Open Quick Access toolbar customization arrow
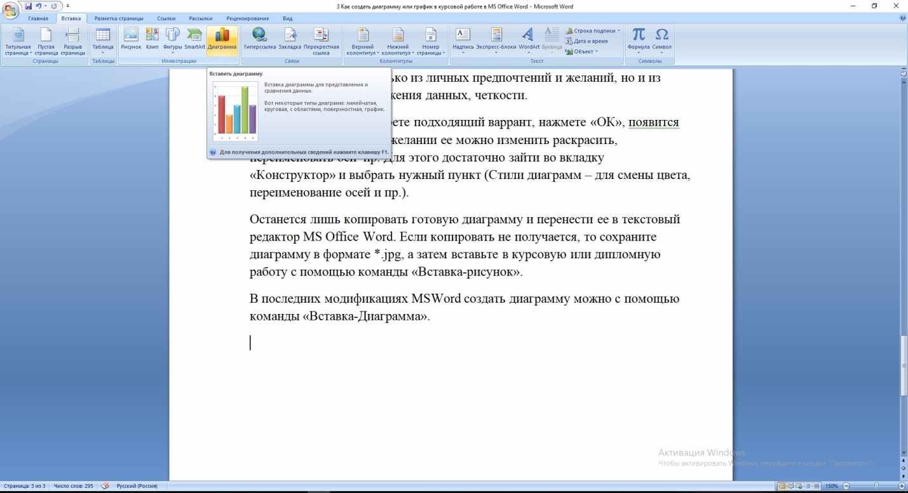This screenshot has height=493, width=908. 67,6
